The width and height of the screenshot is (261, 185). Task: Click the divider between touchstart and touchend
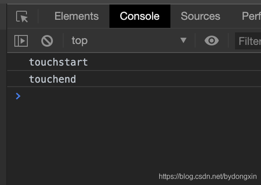(134, 70)
